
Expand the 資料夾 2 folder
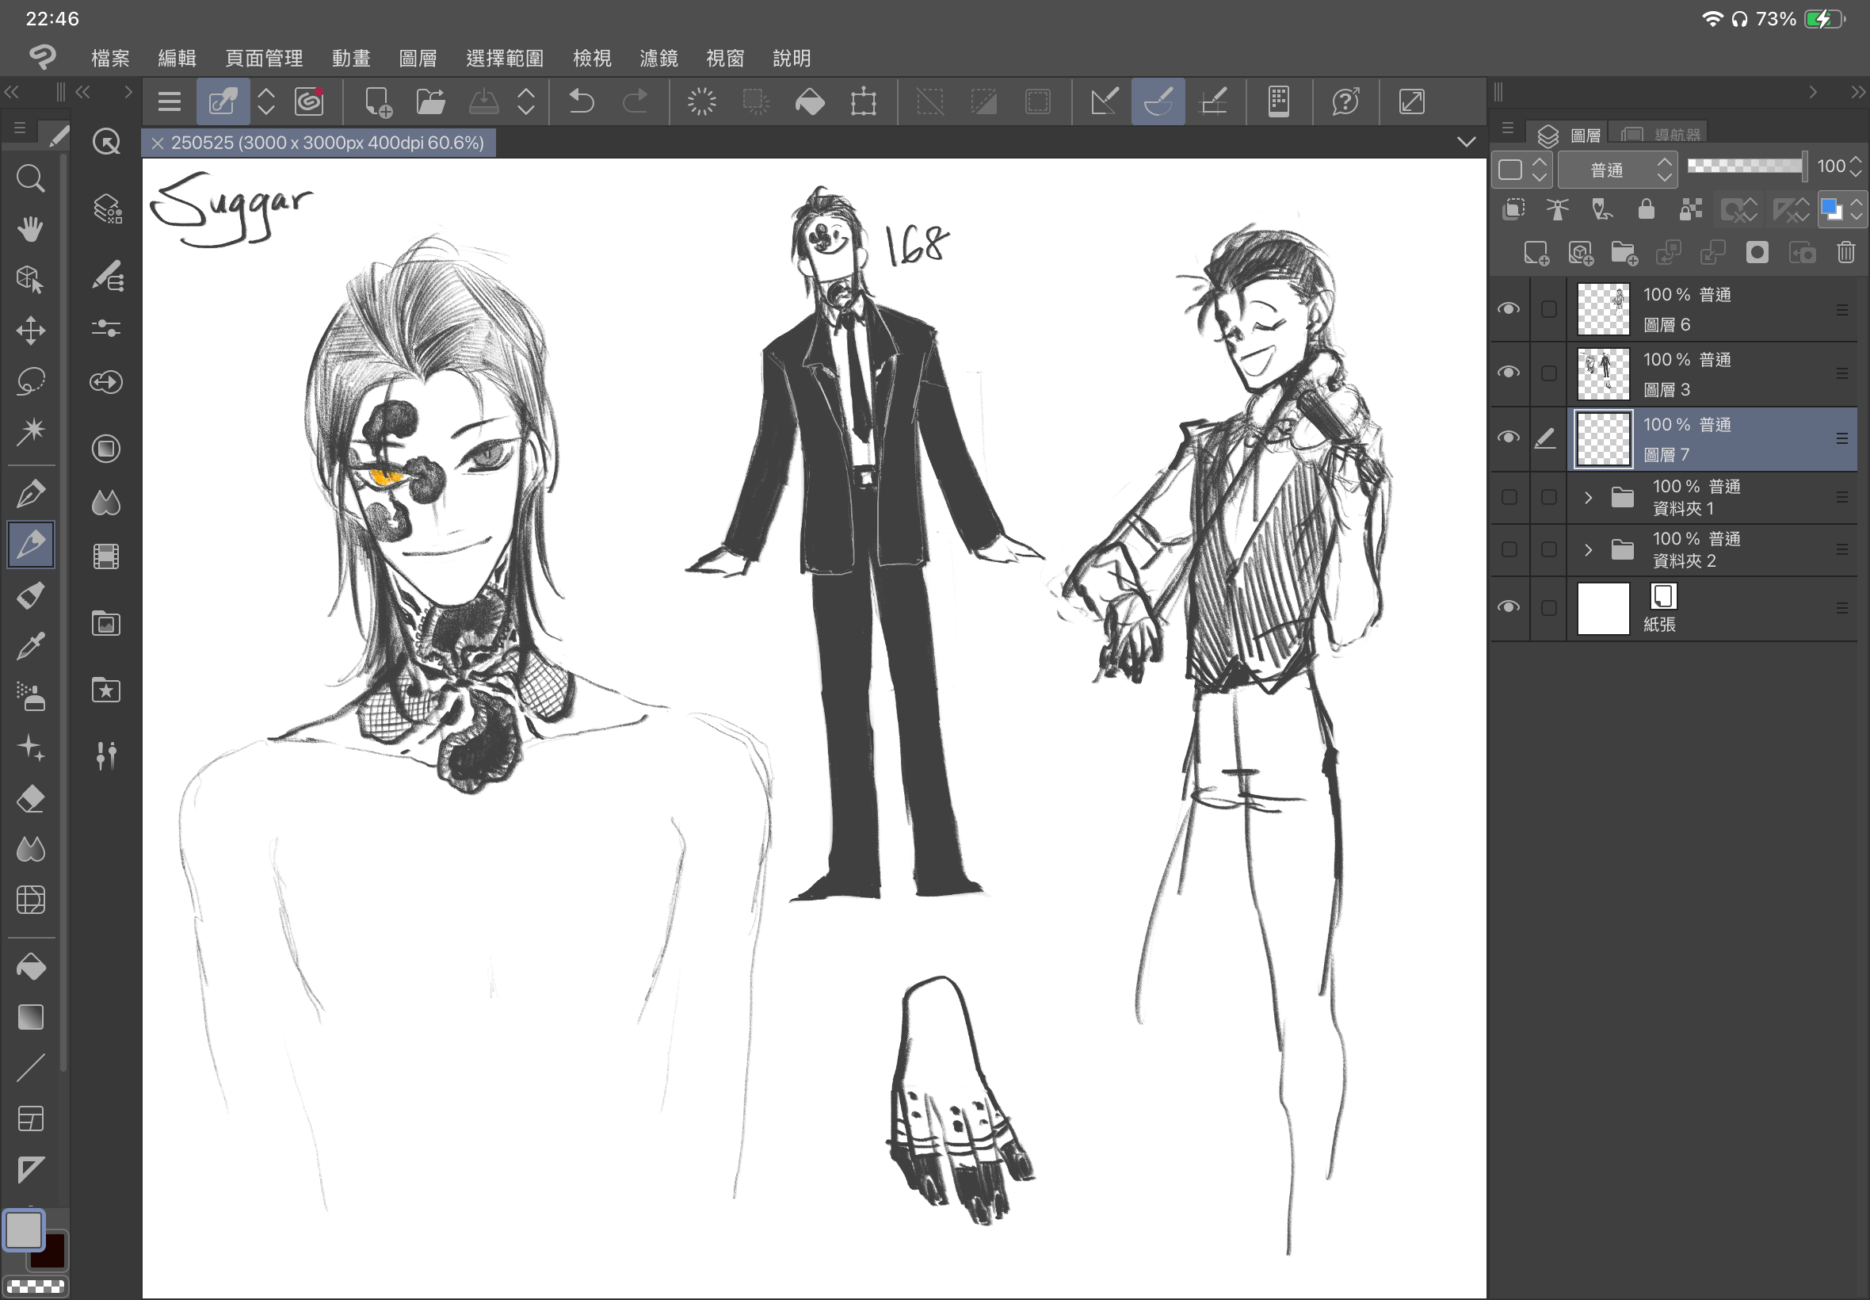[1587, 550]
